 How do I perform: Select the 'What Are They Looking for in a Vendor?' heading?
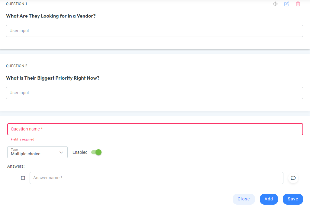51,16
